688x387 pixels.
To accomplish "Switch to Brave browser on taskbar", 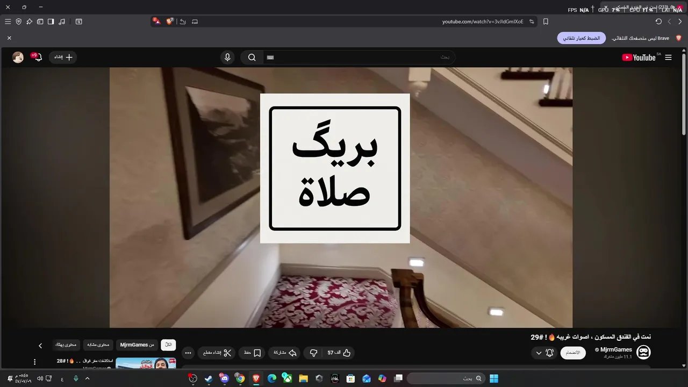I will click(x=256, y=378).
